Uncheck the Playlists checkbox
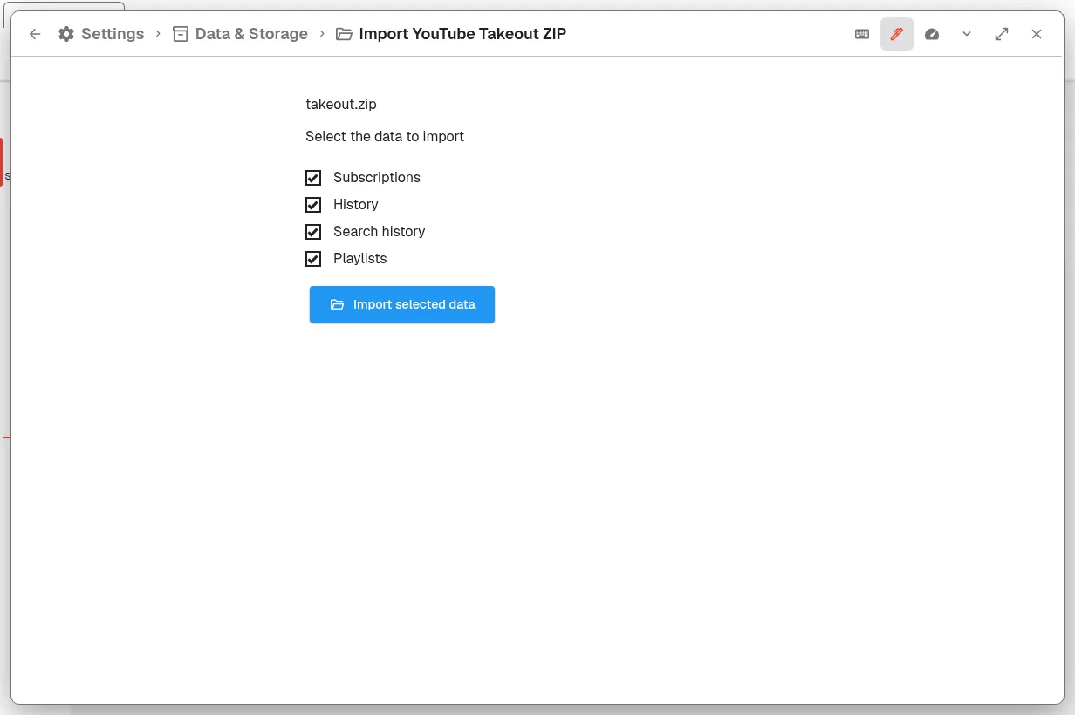The image size is (1075, 715). [313, 259]
